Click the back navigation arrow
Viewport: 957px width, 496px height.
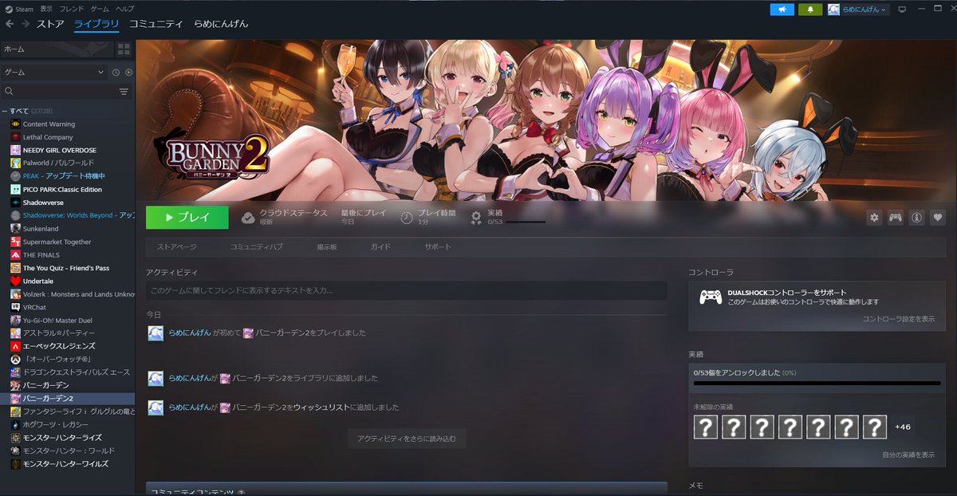(x=10, y=24)
